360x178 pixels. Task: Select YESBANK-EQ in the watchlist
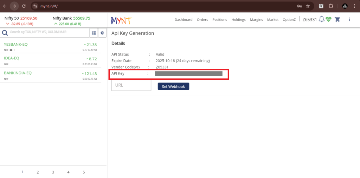click(16, 45)
